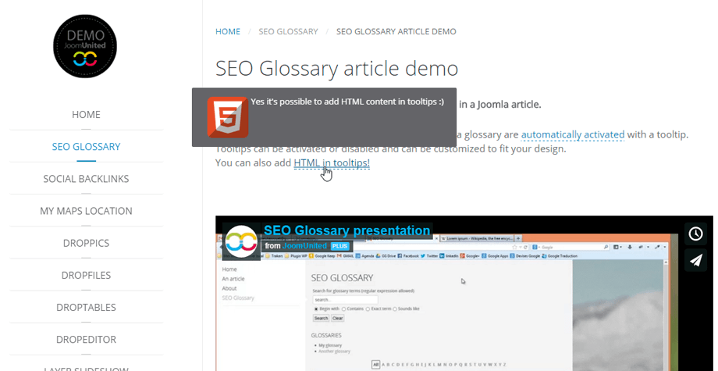Click the tooltip text about HTML content
This screenshot has width=718, height=371.
(x=347, y=102)
